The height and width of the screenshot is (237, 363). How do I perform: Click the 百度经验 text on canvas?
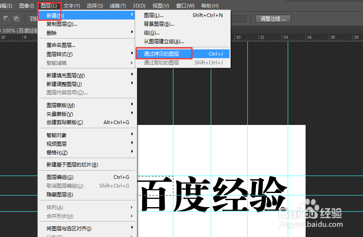[x=213, y=193]
